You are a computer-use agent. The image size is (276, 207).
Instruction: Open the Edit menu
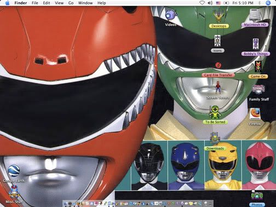(47, 3)
